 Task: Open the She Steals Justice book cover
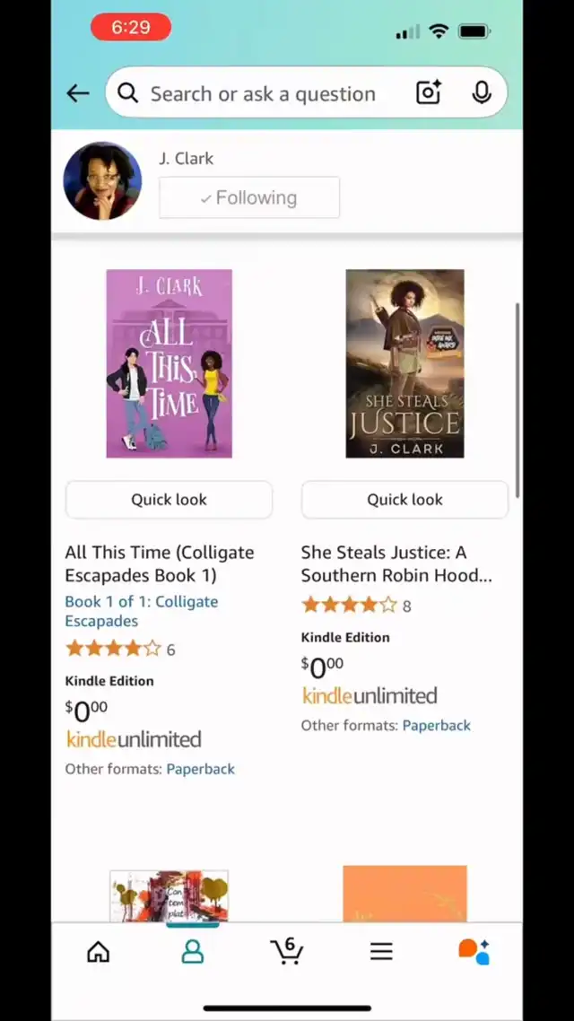(404, 363)
